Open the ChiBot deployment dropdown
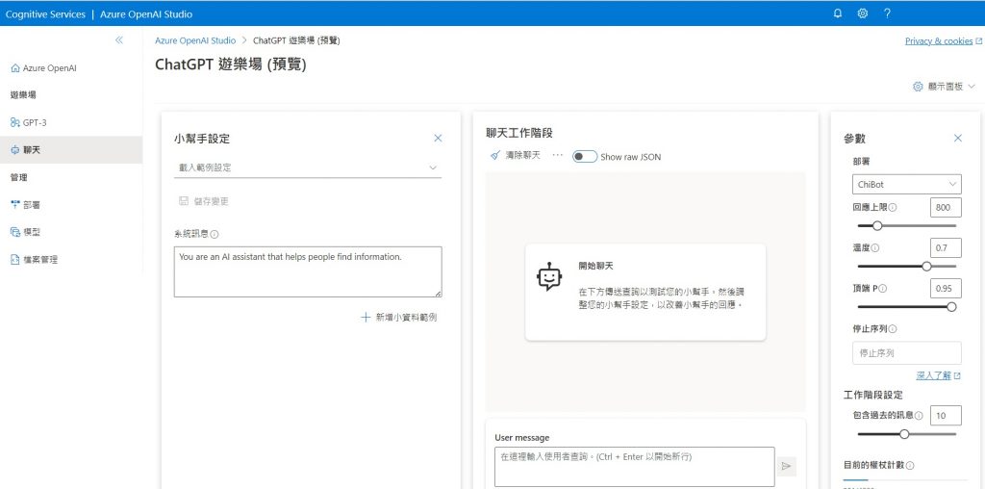The height and width of the screenshot is (489, 985). pos(906,185)
